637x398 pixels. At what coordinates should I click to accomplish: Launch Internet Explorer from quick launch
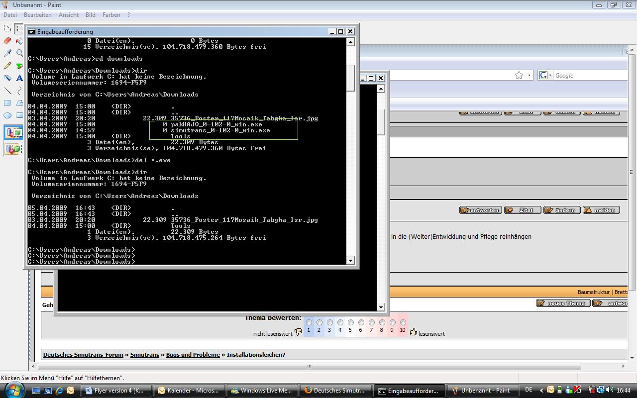(x=59, y=391)
